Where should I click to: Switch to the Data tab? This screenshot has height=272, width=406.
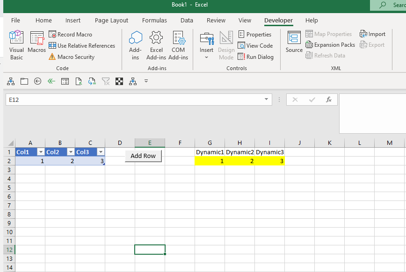pyautogui.click(x=187, y=20)
